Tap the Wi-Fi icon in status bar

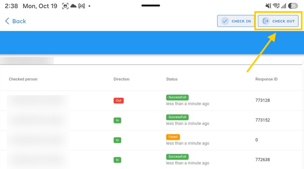coord(276,6)
